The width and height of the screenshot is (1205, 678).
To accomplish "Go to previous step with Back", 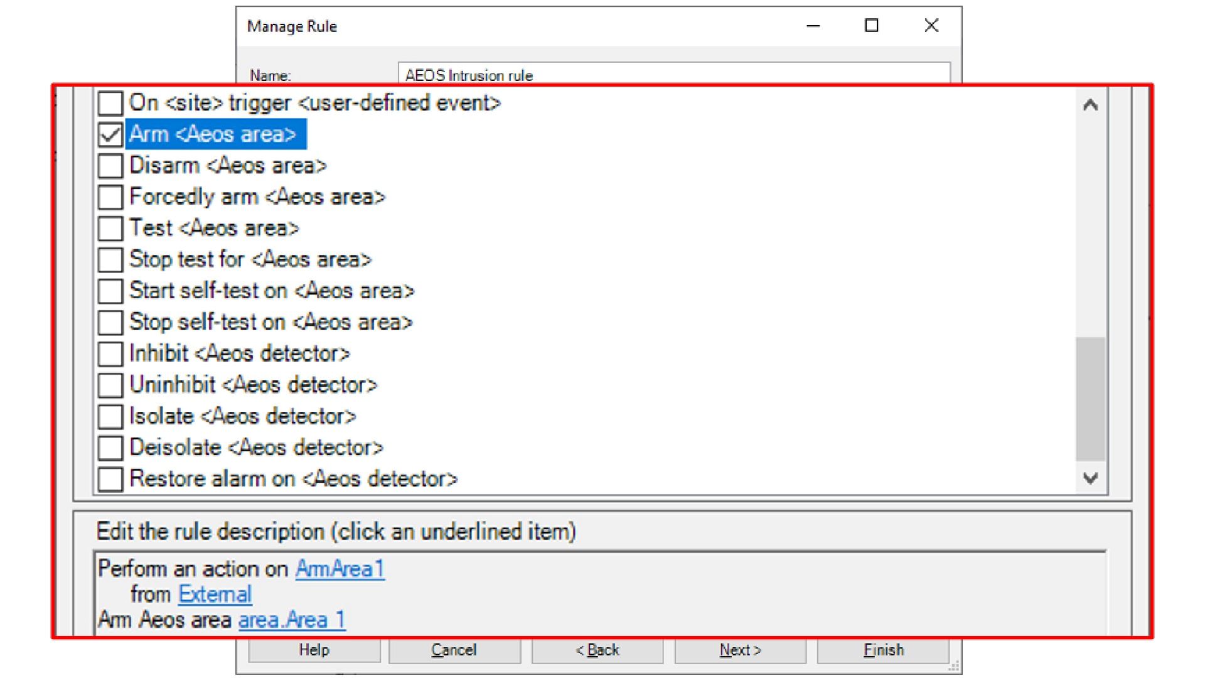I will [597, 650].
